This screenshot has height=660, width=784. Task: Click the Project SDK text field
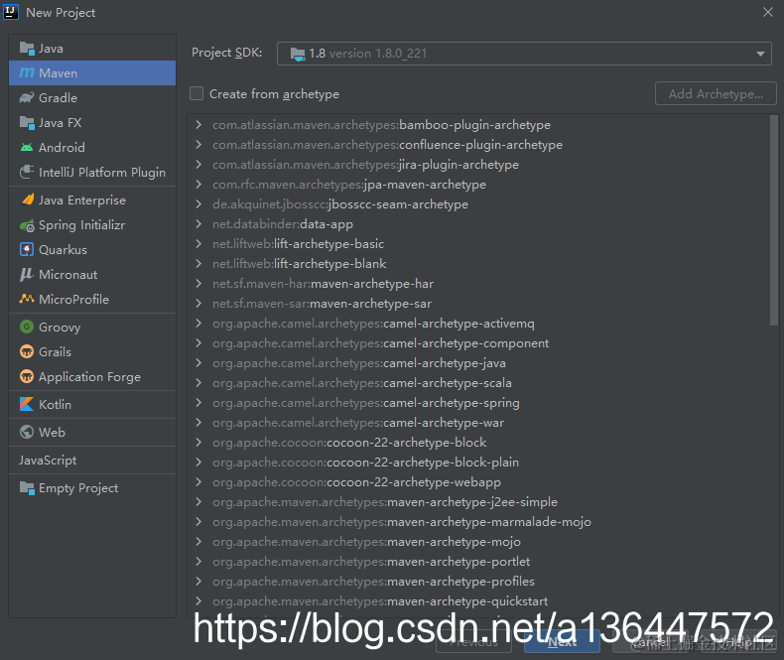524,54
